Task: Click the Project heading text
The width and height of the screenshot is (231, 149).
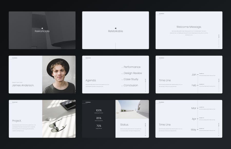Action: pos(17,121)
